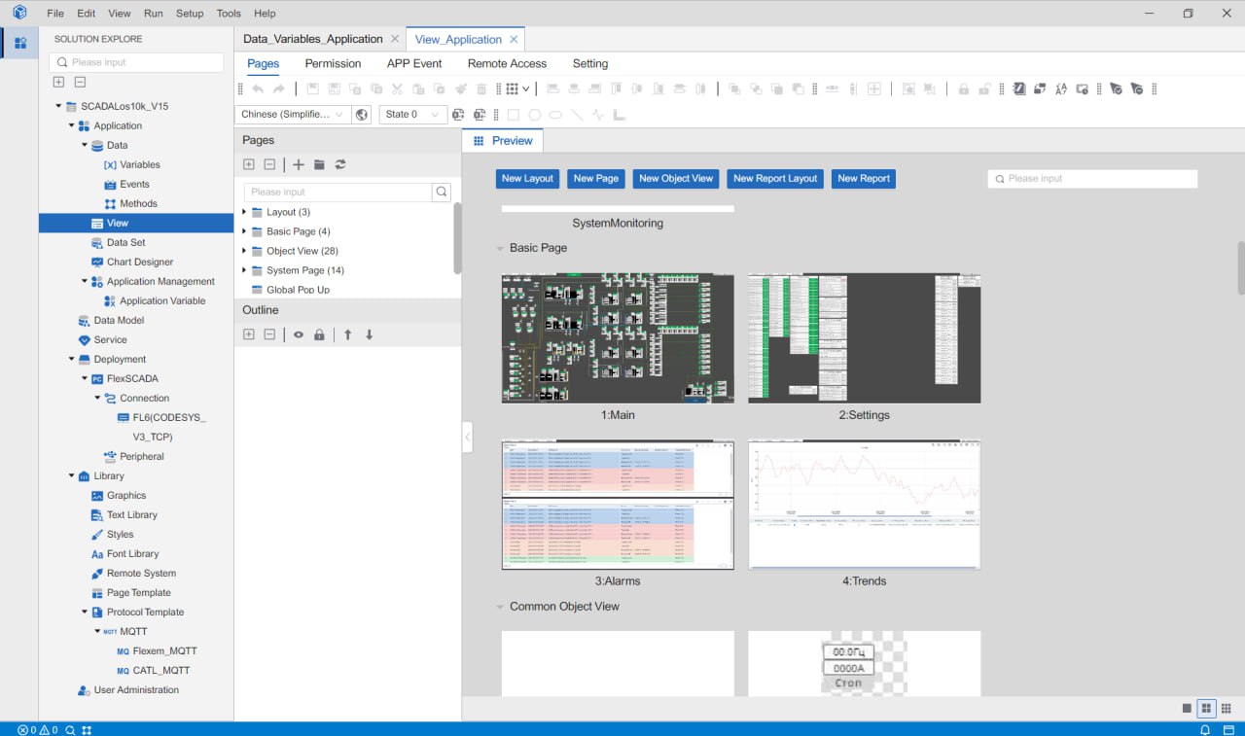Click the undo arrow in the toolbar

[x=258, y=88]
